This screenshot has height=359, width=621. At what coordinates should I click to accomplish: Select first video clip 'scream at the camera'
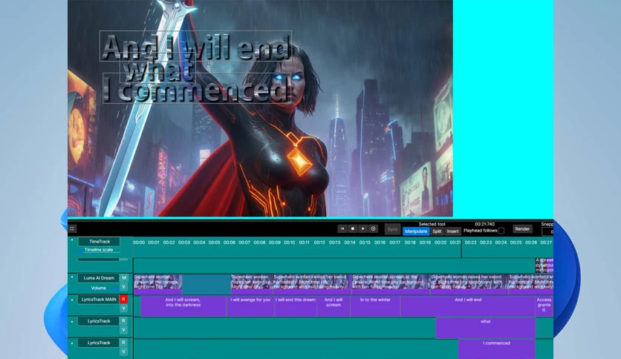pyautogui.click(x=157, y=284)
